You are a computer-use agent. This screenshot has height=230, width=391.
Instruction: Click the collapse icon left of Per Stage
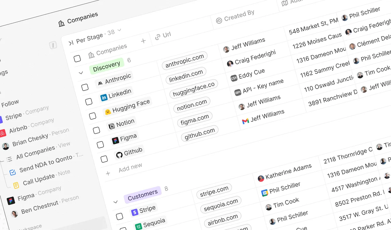71,43
